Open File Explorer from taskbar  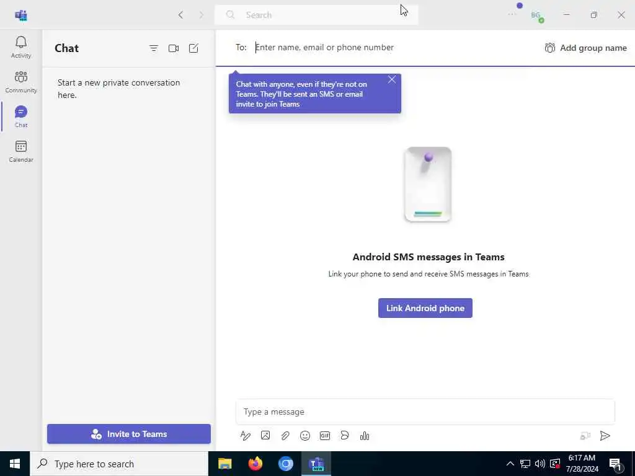click(x=224, y=464)
